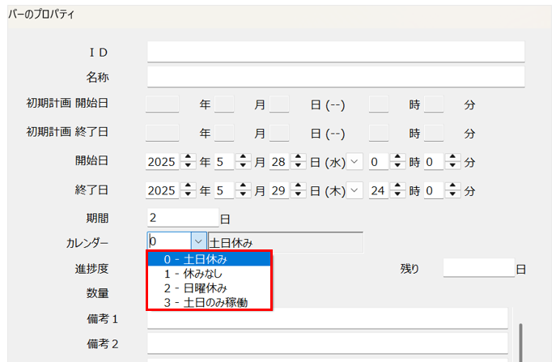Image resolution: width=560 pixels, height=362 pixels.
Task: Open the end date (木) weekday dropdown
Action: pyautogui.click(x=354, y=190)
